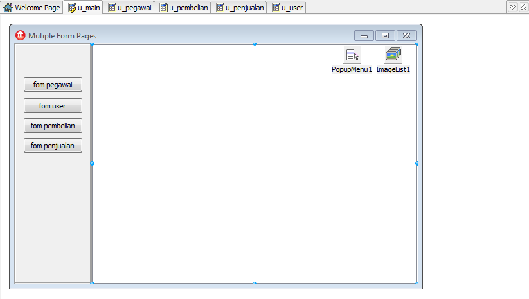The image size is (529, 299).
Task: Click the top-middle selection handle of the panel
Action: (255, 44)
